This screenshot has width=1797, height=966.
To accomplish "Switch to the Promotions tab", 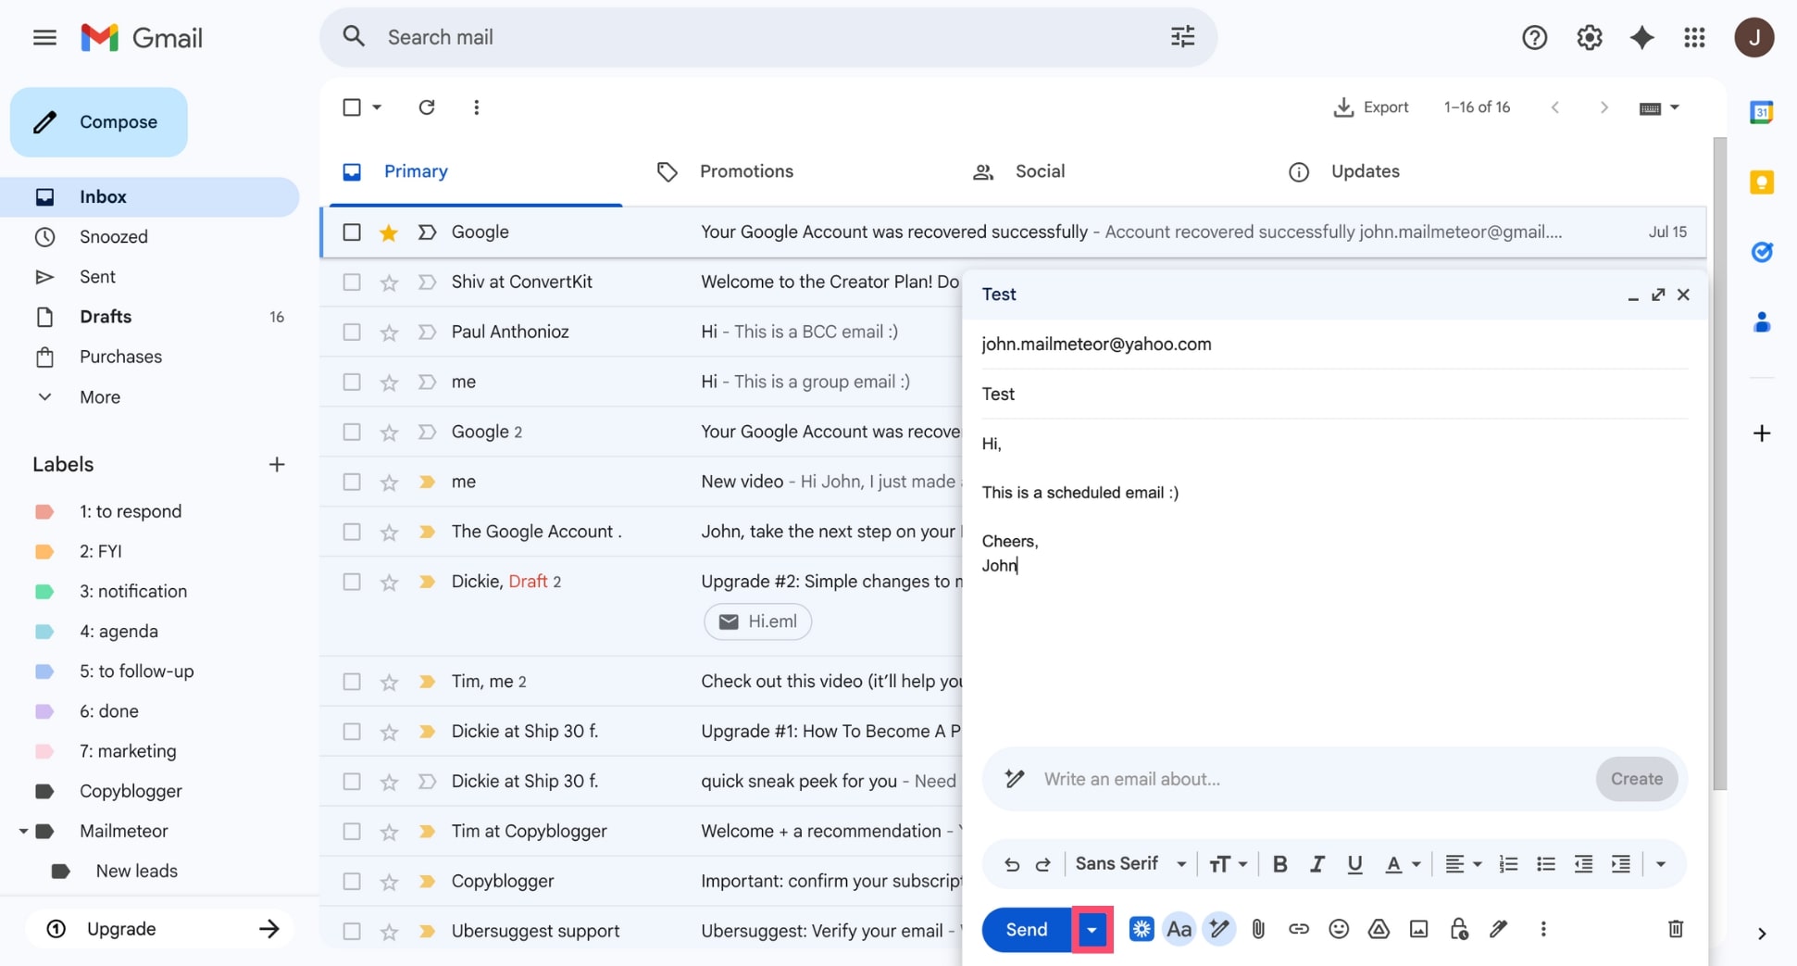I will tap(746, 170).
